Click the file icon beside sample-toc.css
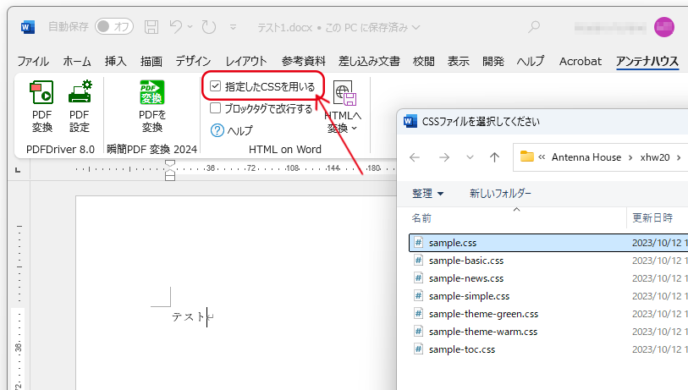This screenshot has height=390, width=688. point(419,349)
